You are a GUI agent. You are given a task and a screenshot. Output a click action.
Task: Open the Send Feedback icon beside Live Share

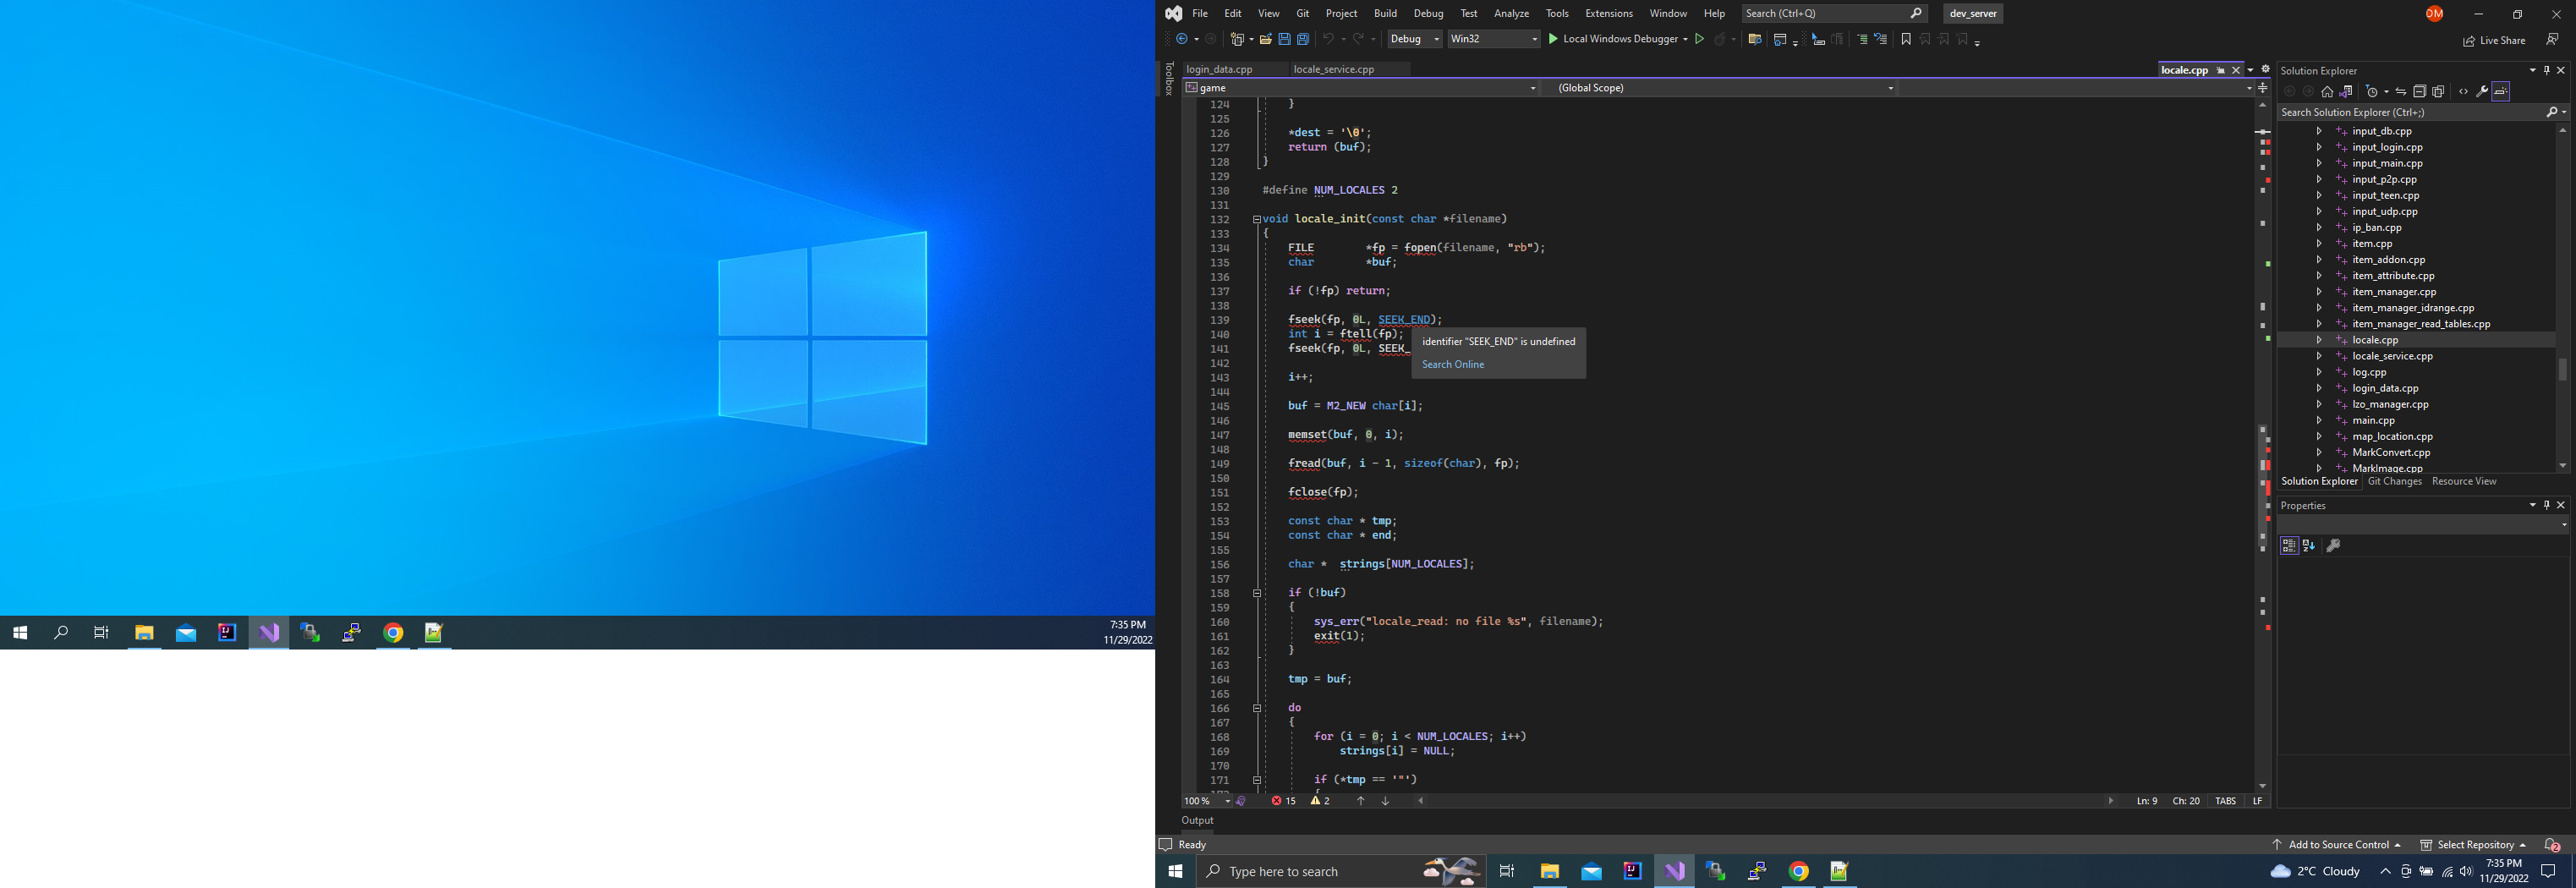[x=2552, y=39]
